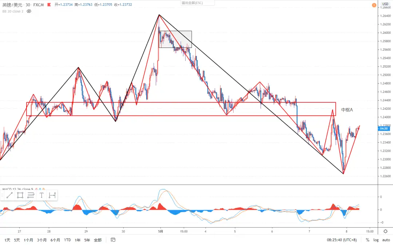Set time range to 3个月
This screenshot has height=245, width=393.
coord(42,240)
